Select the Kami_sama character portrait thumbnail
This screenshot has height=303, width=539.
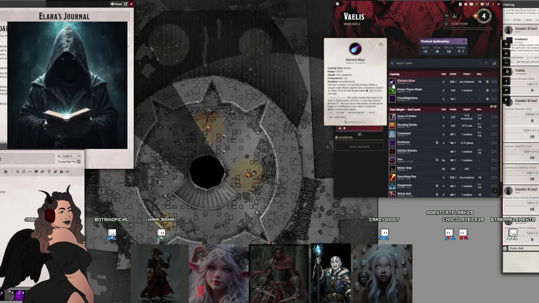click(x=159, y=273)
